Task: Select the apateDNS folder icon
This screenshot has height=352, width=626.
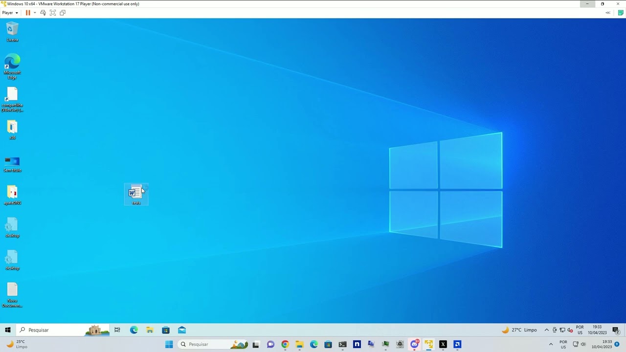Action: [x=12, y=195]
